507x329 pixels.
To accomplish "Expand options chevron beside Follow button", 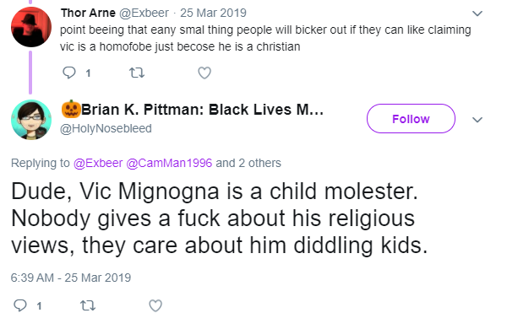I will [x=477, y=120].
